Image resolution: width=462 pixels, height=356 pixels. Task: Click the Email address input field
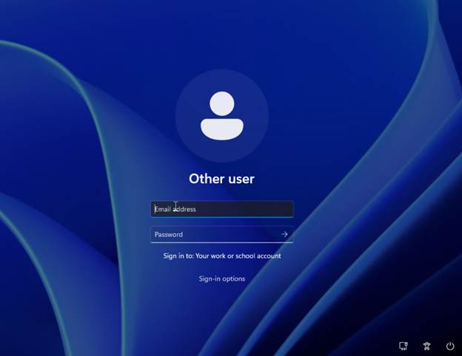pos(222,209)
